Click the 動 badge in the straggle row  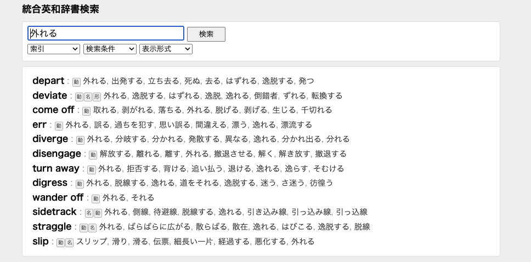click(83, 227)
